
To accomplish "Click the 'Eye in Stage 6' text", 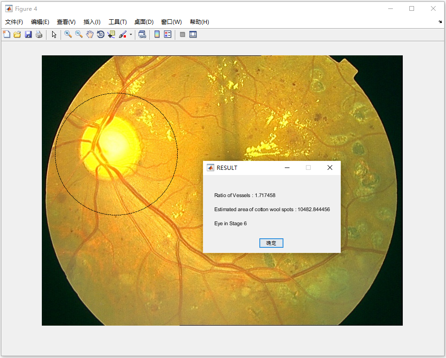I will [230, 223].
